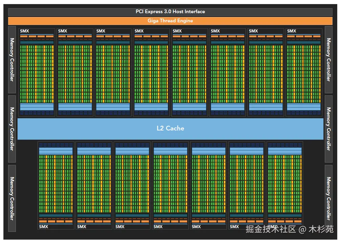This screenshot has width=341, height=241.
Task: Click the lower-right Memory Controller block
Action: 328,198
